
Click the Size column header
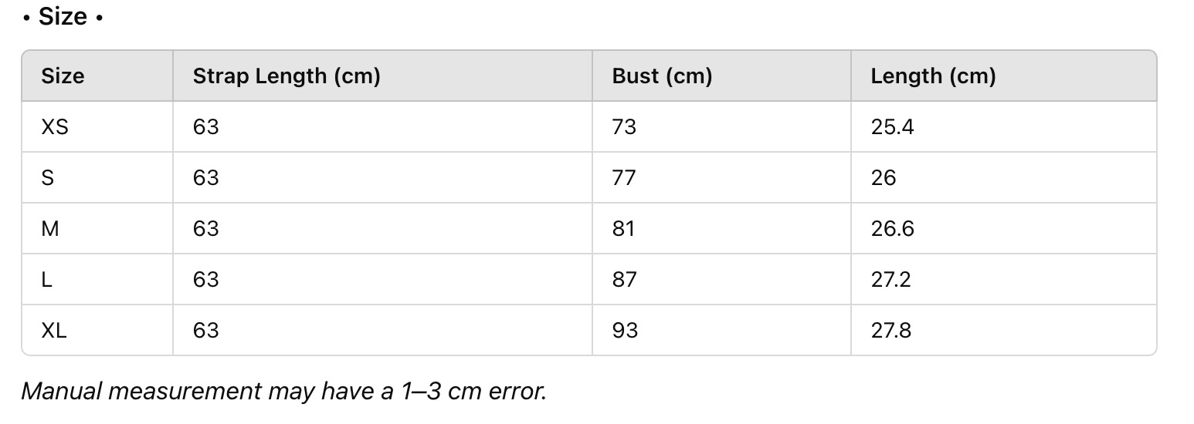pos(63,76)
